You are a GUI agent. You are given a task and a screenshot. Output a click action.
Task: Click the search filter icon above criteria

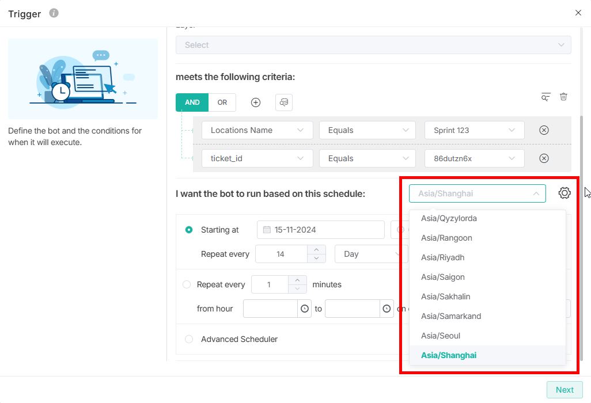coord(545,97)
